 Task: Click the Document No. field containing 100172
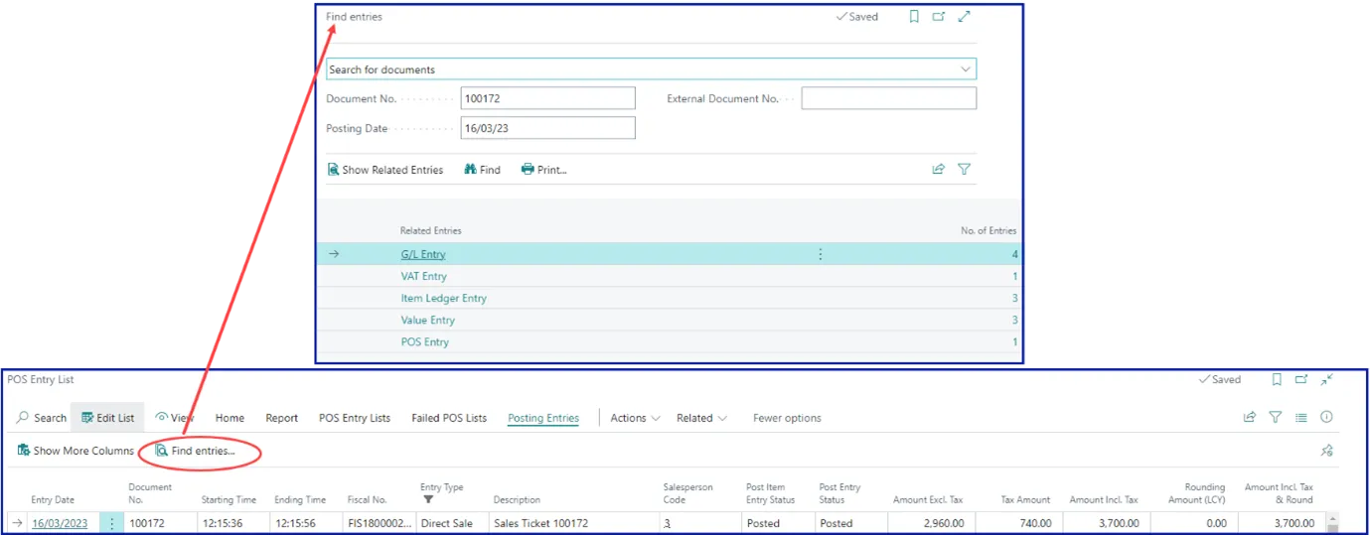pyautogui.click(x=547, y=98)
